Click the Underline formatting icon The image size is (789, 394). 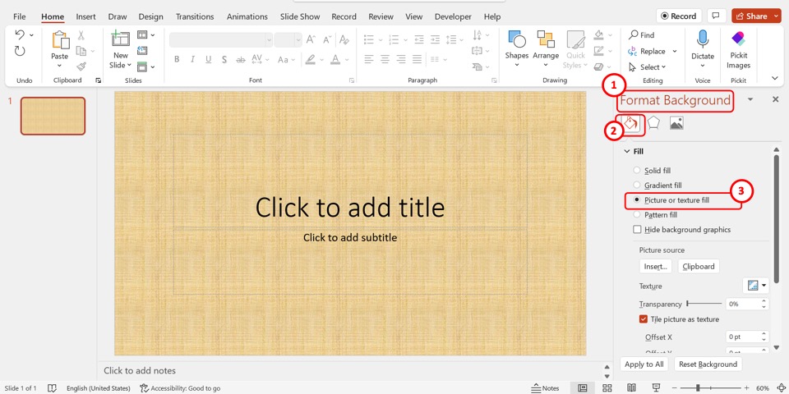click(208, 59)
